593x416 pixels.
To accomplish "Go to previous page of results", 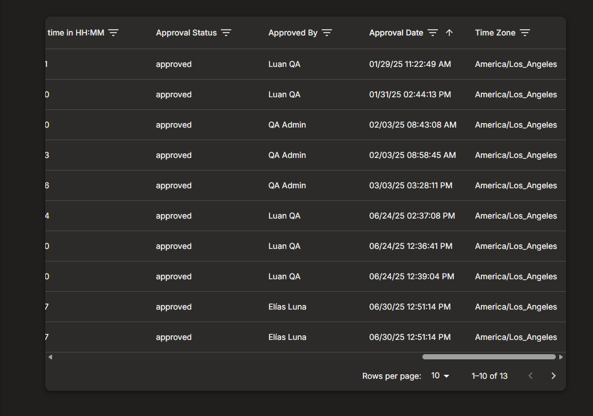I will [531, 376].
